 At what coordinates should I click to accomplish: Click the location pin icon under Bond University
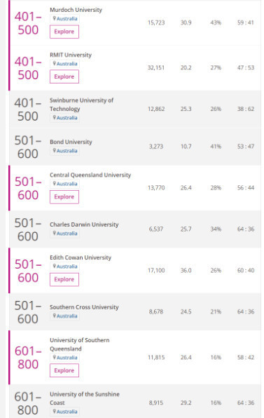tap(55, 150)
